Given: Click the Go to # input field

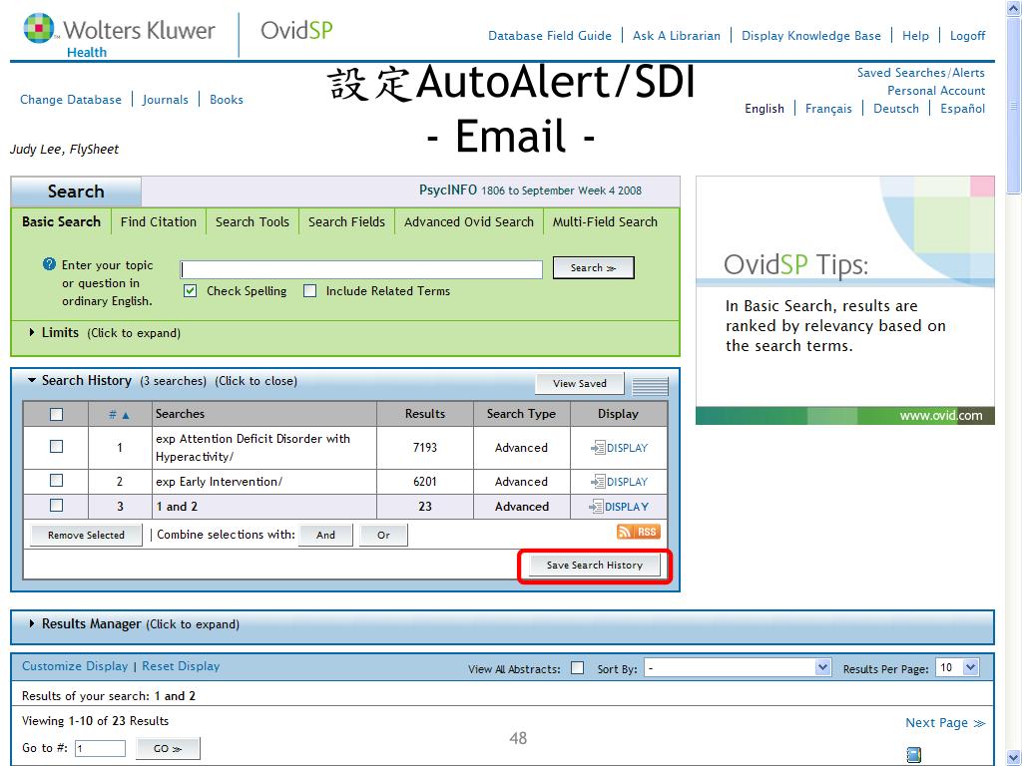Looking at the screenshot, I should (100, 748).
